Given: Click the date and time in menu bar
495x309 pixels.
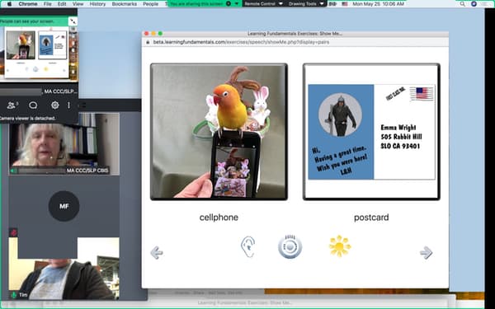Looking at the screenshot, I should coord(378,4).
